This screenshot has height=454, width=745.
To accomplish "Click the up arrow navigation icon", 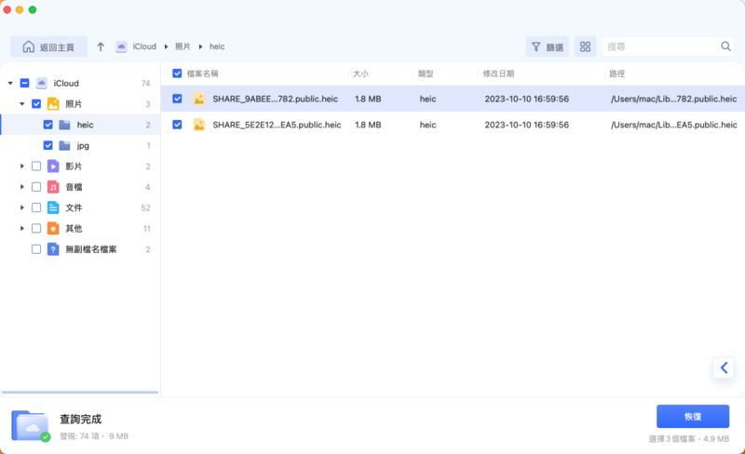I will coord(101,47).
